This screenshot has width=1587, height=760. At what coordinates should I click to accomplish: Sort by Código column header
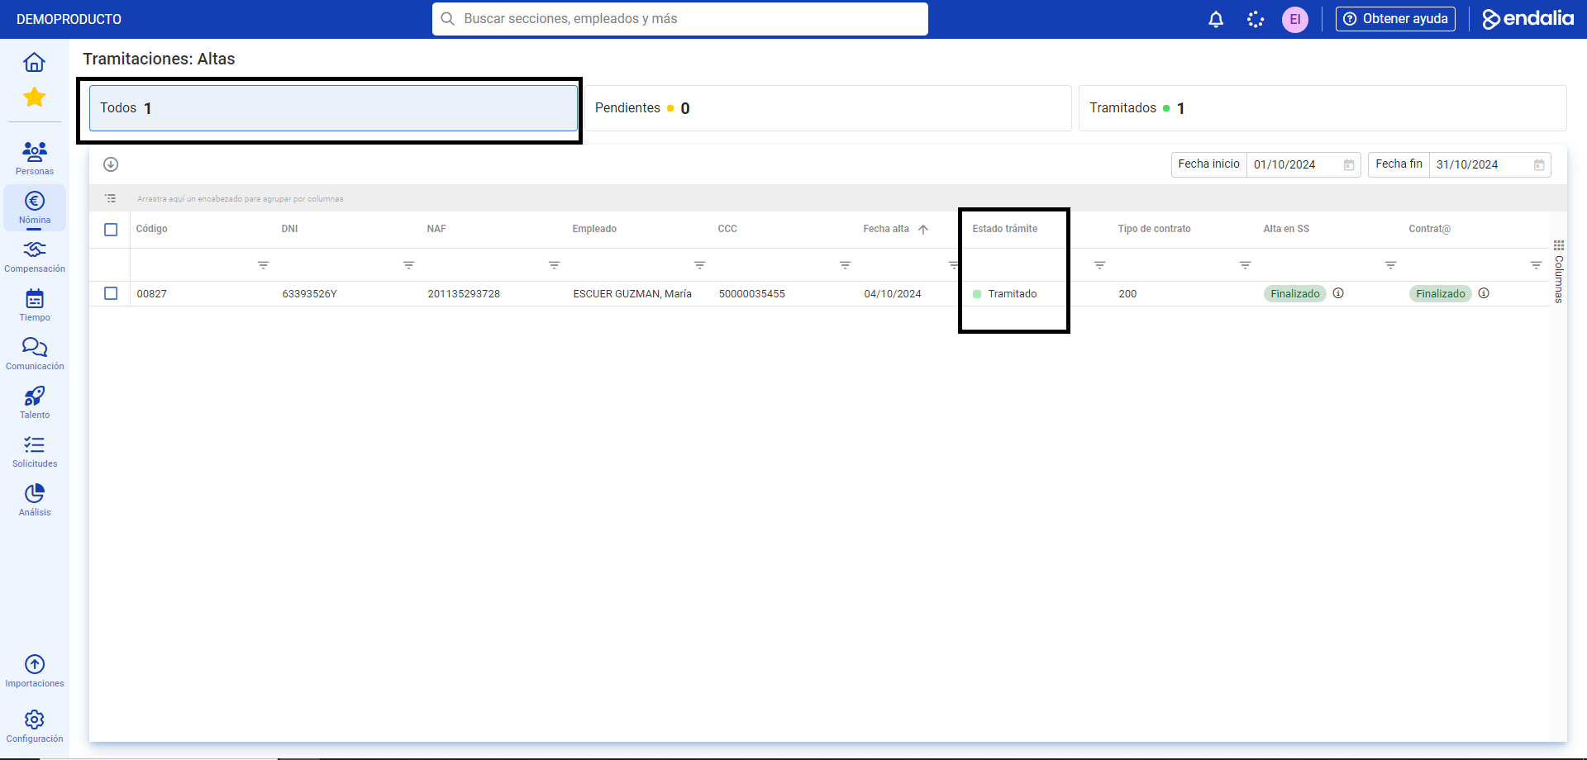pos(152,229)
